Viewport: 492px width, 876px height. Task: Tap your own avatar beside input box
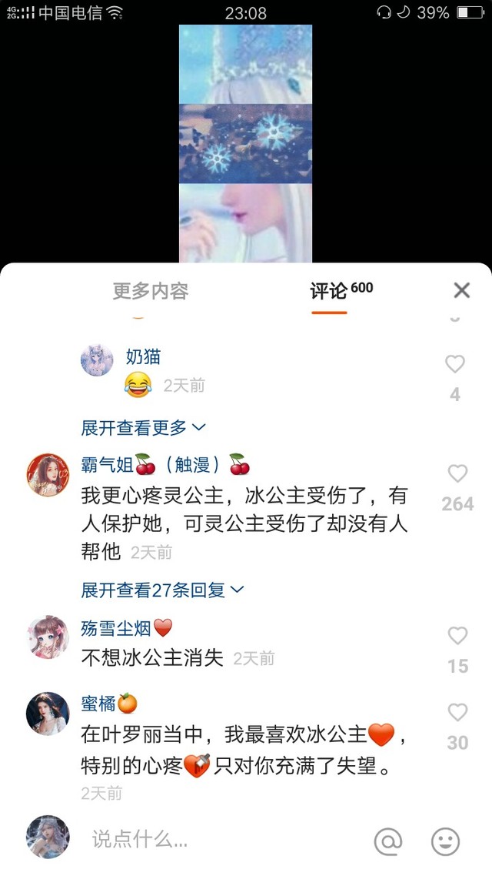(x=48, y=836)
